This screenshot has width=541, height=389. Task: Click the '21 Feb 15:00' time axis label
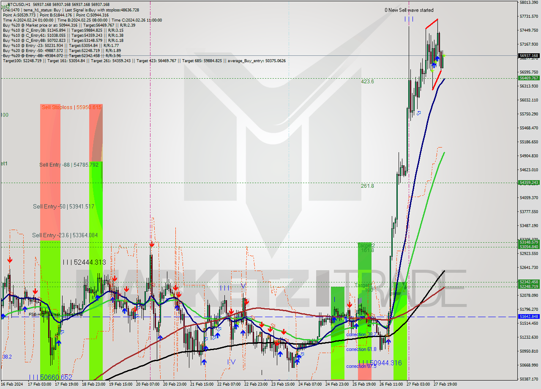tap(202, 384)
